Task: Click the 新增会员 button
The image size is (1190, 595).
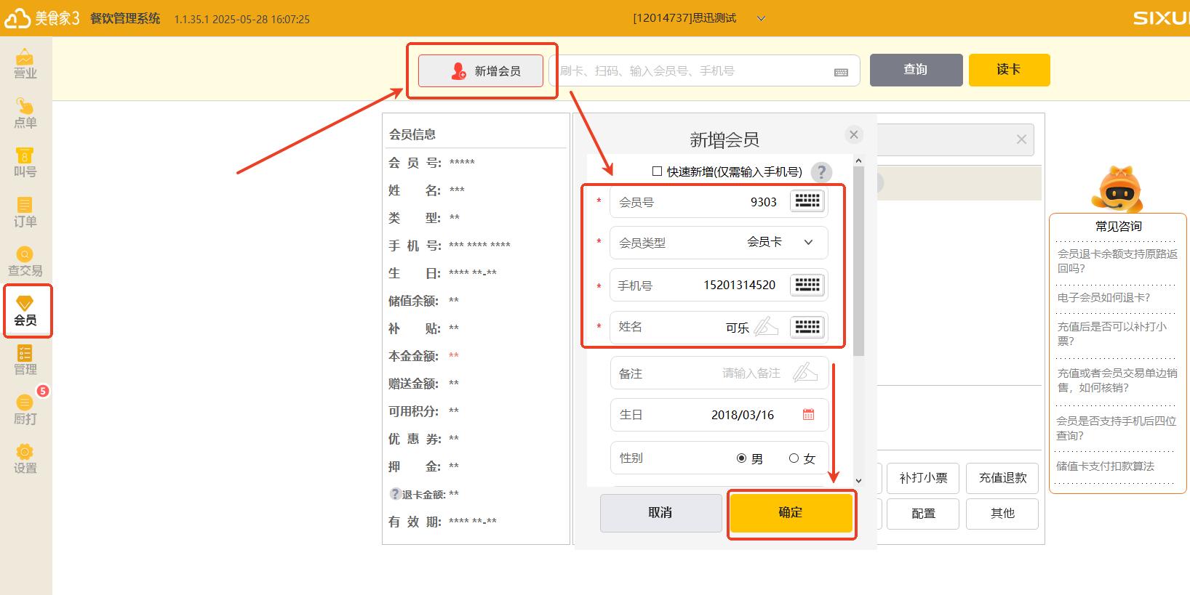Action: 481,70
